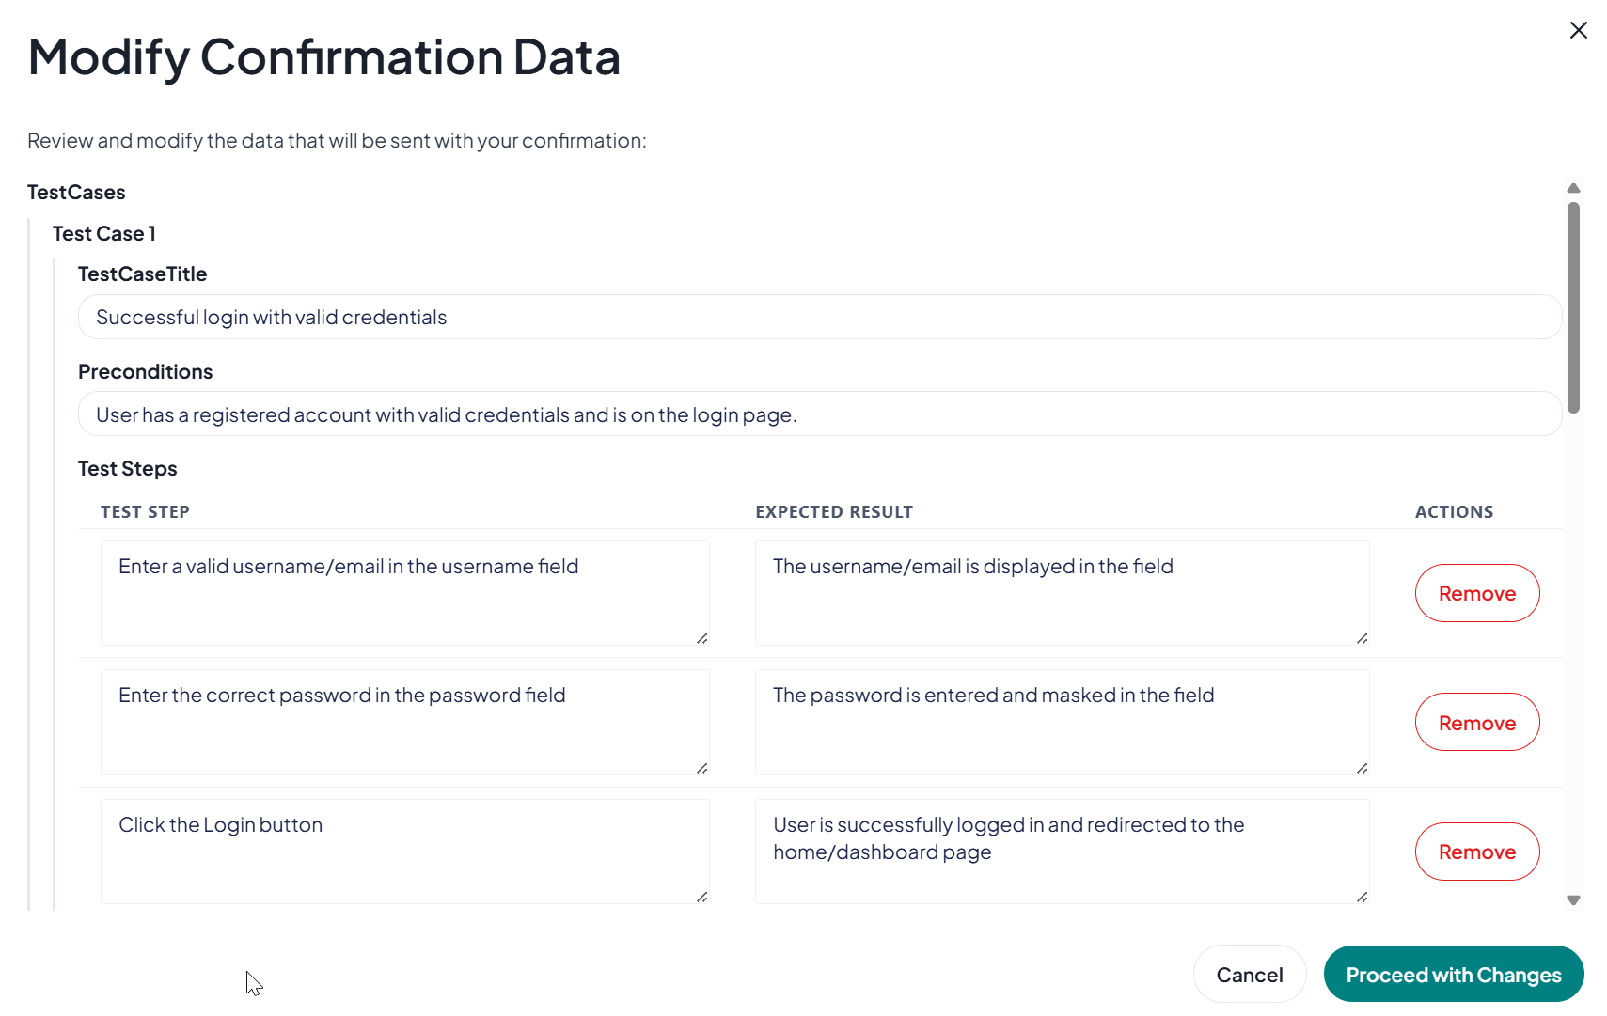Click the resize handle of the redirected to dashboard textarea
Viewport: 1607px width, 1016px height.
pos(1363,897)
